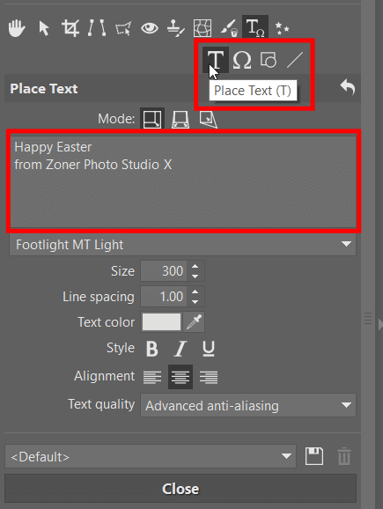Delete preset with the trash icon
The height and width of the screenshot is (509, 383).
[x=344, y=456]
